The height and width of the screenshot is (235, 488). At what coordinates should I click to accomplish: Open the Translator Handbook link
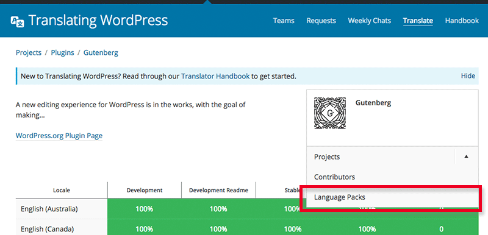pos(215,76)
